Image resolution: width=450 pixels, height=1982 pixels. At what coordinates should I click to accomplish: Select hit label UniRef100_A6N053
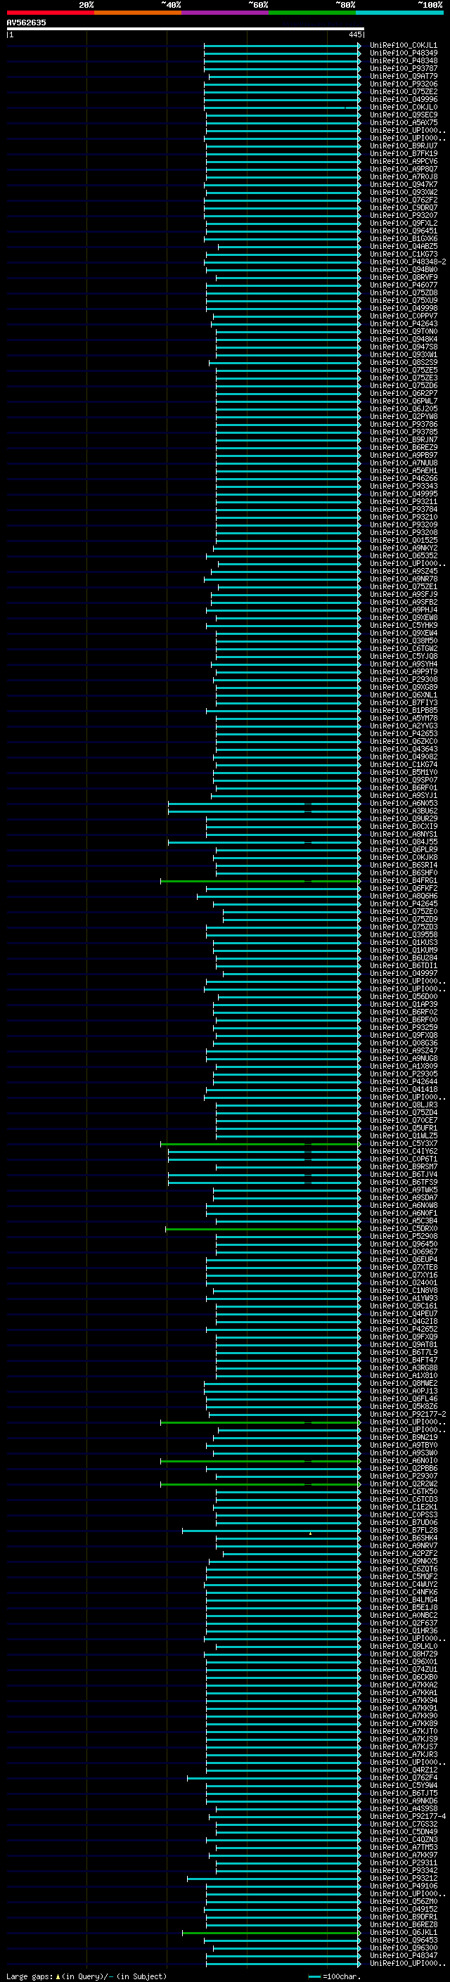coord(403,804)
